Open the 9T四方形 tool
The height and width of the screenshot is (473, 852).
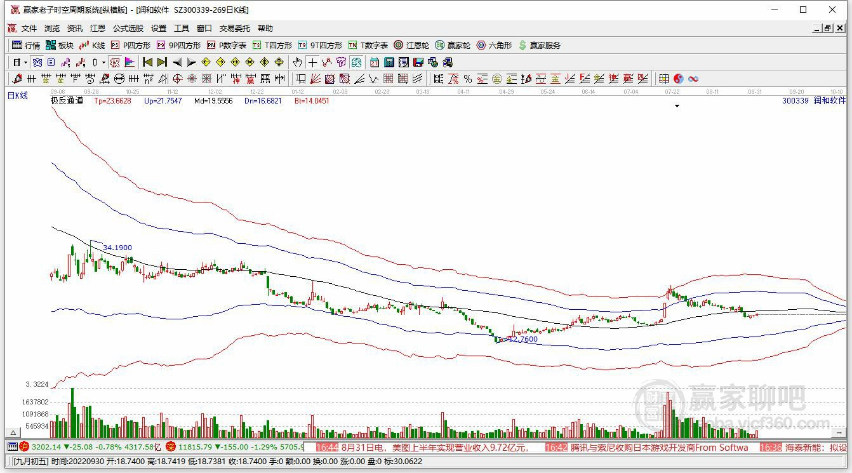point(320,45)
